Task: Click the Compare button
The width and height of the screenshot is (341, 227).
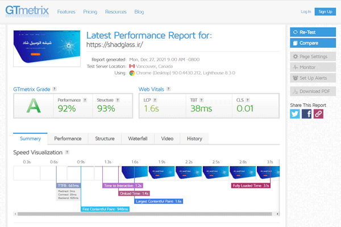Action: coord(313,42)
